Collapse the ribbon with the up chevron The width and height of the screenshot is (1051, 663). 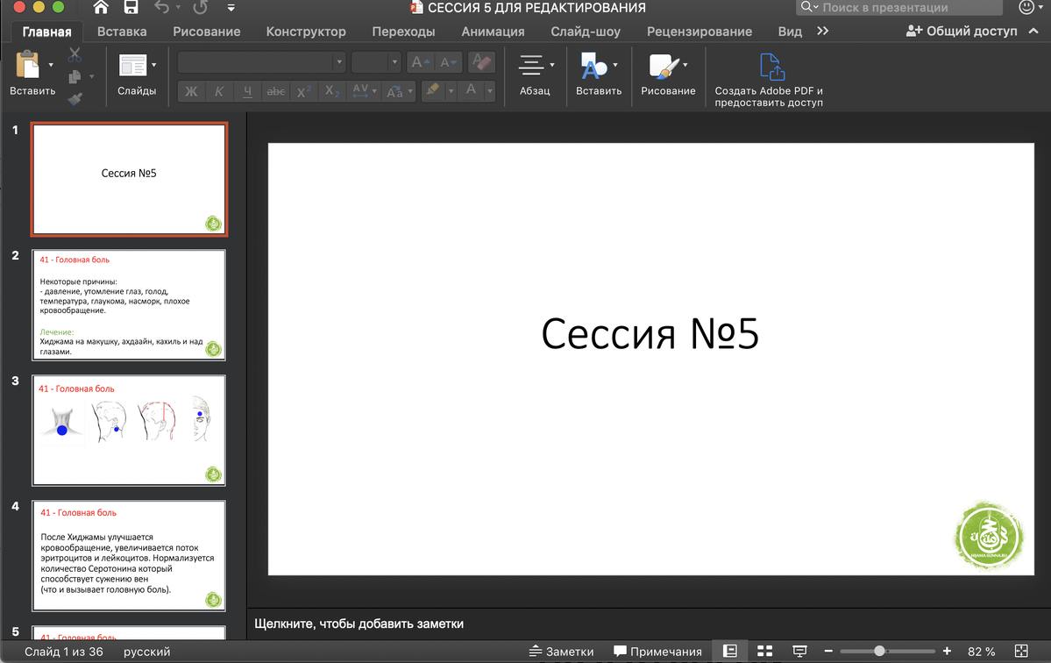click(x=1033, y=31)
